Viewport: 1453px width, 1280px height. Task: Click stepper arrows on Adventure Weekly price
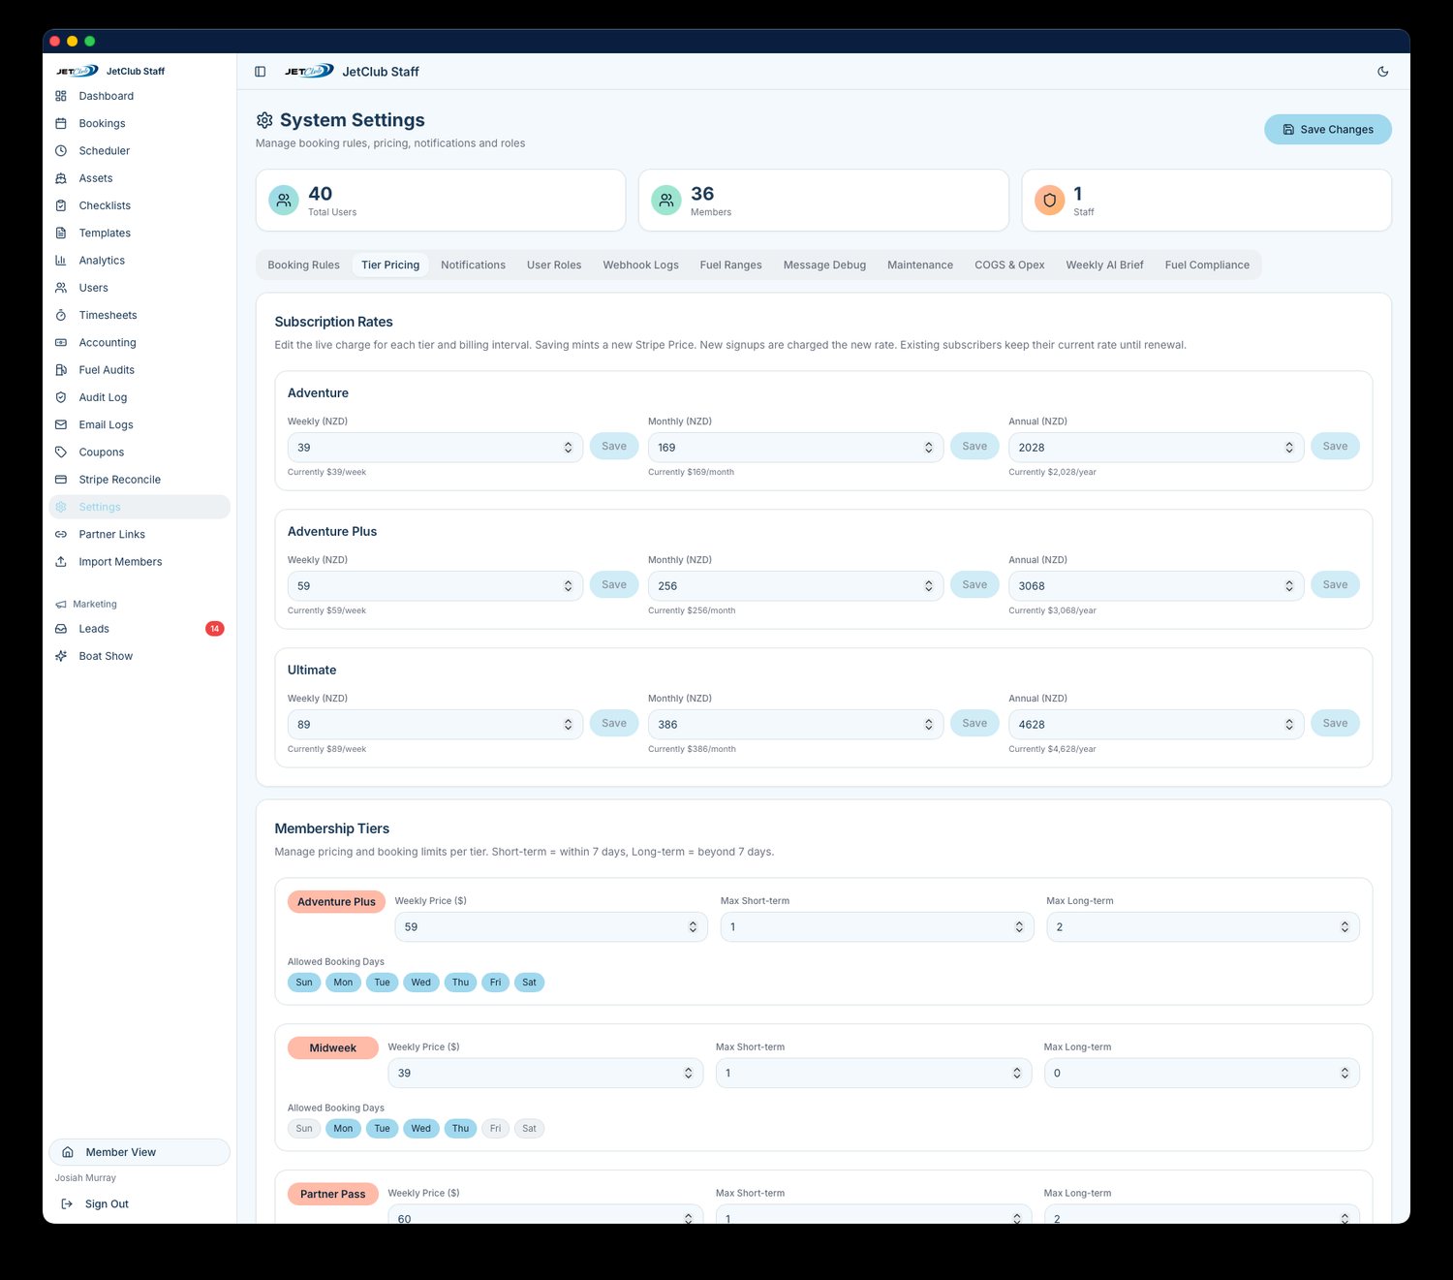568,448
